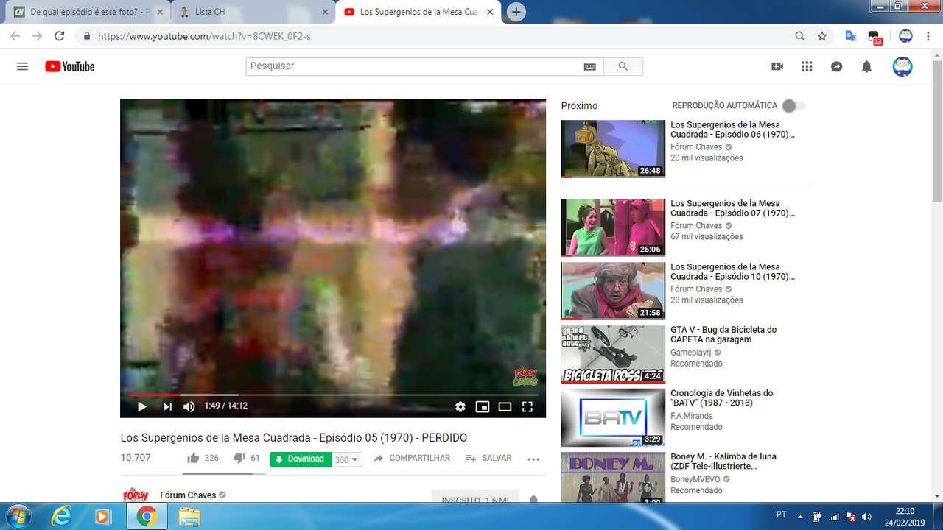Click the system tray volume icon

[x=866, y=517]
